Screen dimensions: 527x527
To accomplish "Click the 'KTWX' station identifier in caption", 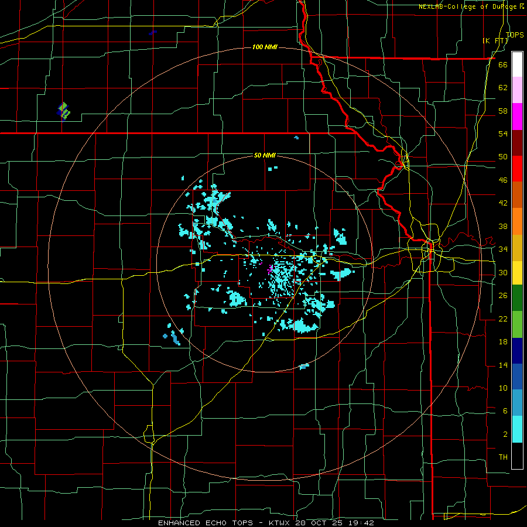I will click(x=279, y=523).
